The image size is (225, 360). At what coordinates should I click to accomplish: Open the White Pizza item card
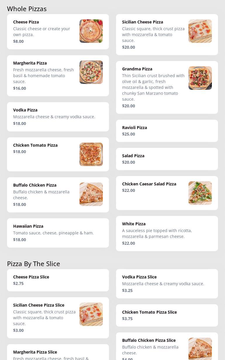167,234
